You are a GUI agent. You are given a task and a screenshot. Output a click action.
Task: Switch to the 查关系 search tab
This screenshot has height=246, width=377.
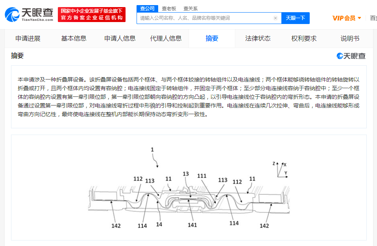point(190,9)
